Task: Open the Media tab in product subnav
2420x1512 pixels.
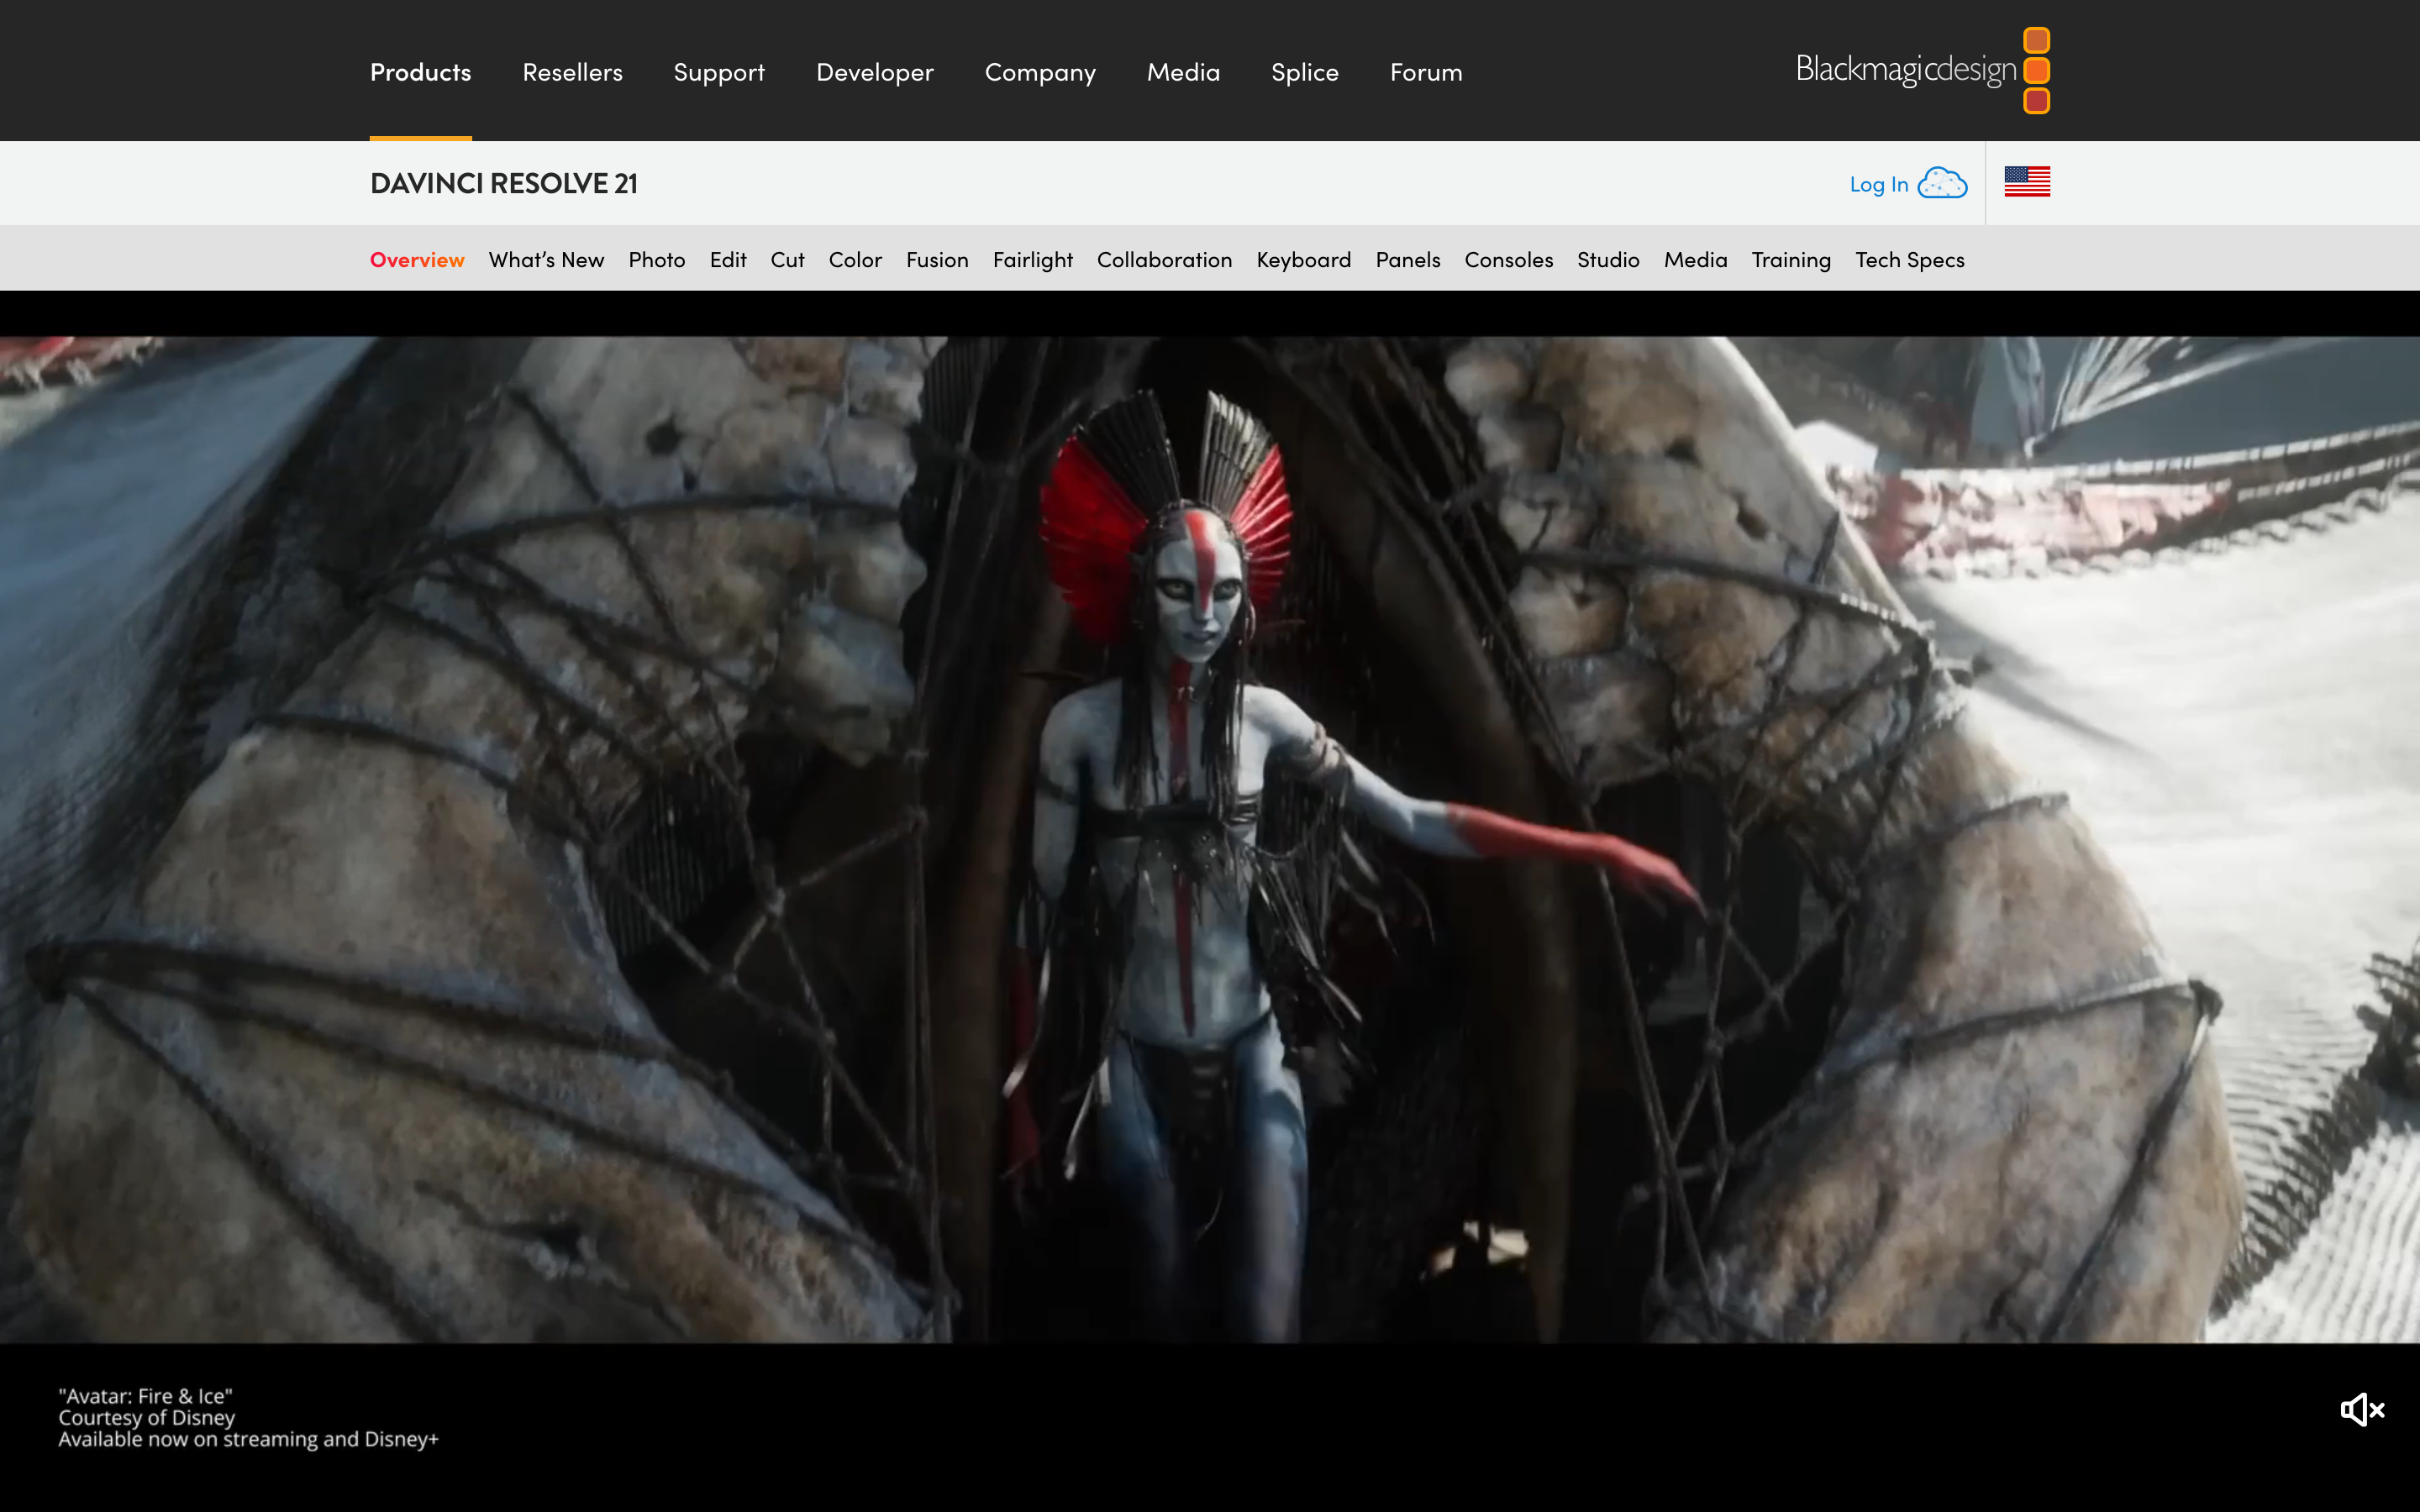Action: tap(1695, 259)
